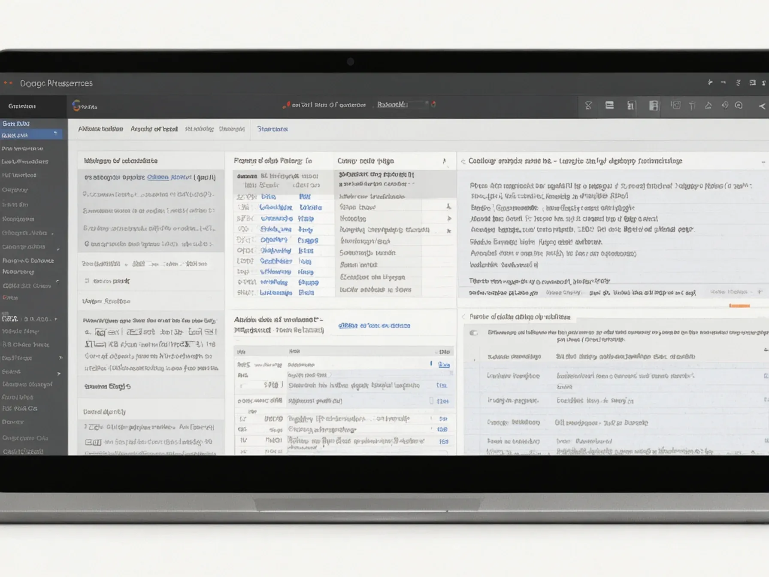Click the T-shaped text icon in toolbar
Image resolution: width=769 pixels, height=577 pixels.
[x=692, y=106]
